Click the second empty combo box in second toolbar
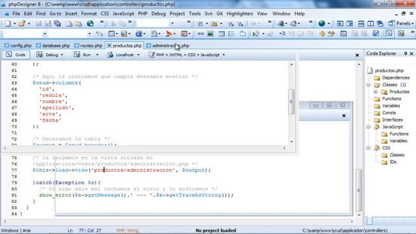The image size is (416, 234). pos(70,34)
